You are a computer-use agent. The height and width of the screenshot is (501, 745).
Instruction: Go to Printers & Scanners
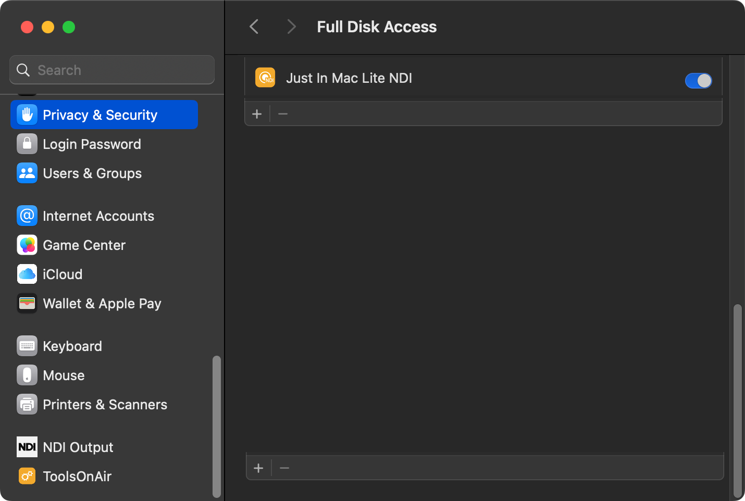click(104, 404)
